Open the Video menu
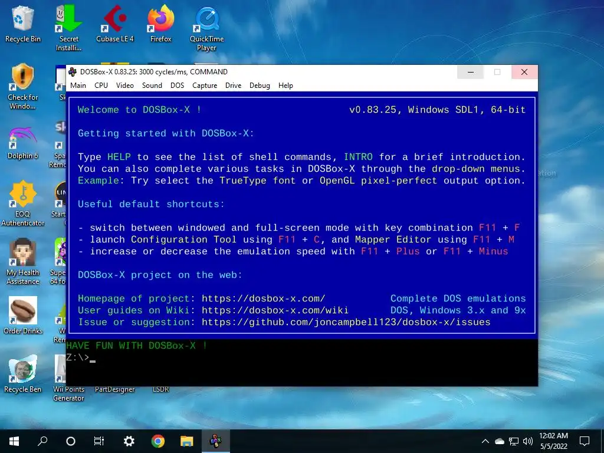This screenshot has height=453, width=604. tap(125, 86)
